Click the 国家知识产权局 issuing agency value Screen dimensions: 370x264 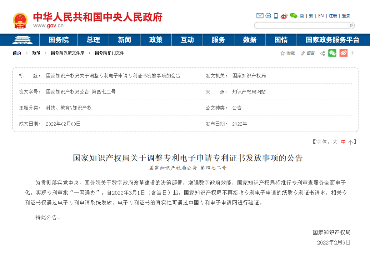pyautogui.click(x=249, y=76)
